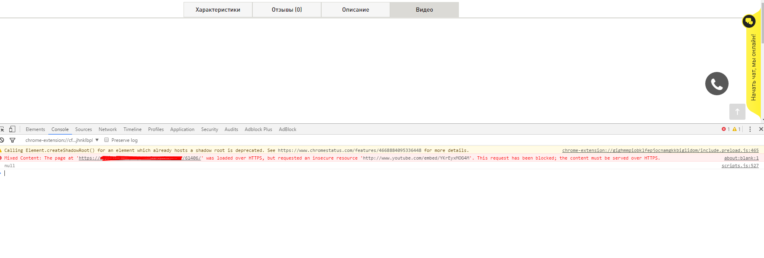Open the scripts.js:527 source link

(x=740, y=166)
